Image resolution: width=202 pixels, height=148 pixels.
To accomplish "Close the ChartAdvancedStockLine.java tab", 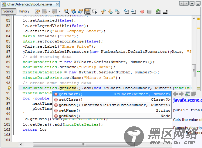I will [x=57, y=4].
